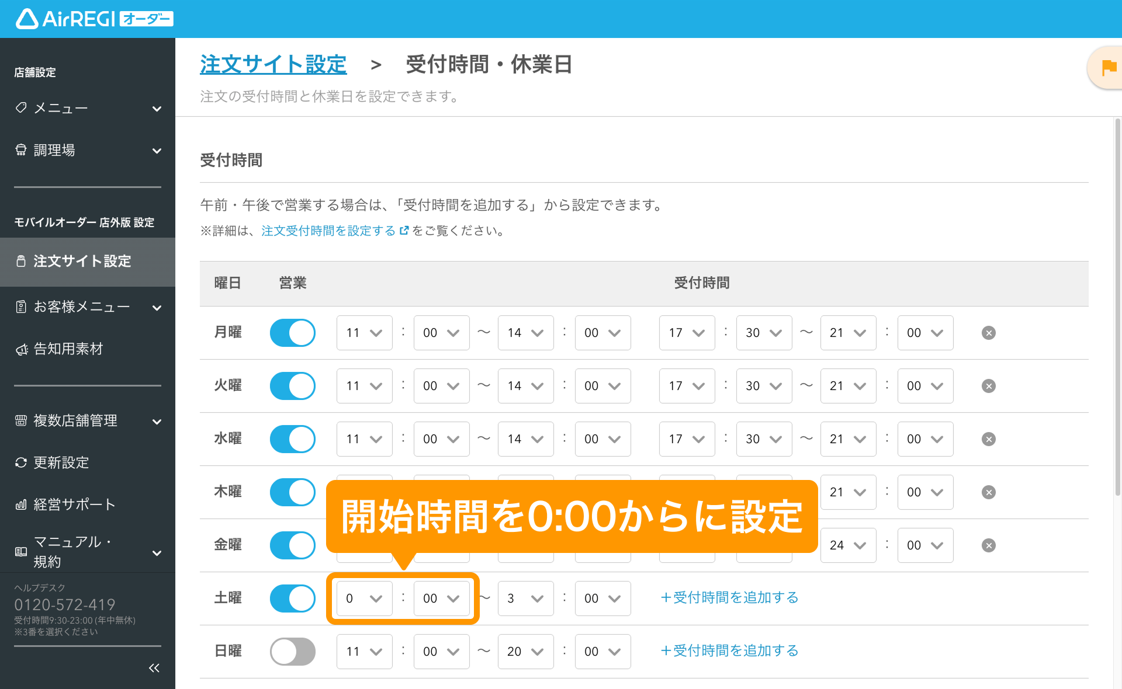Expand the マニュアル・規約 sidebar section

click(157, 553)
